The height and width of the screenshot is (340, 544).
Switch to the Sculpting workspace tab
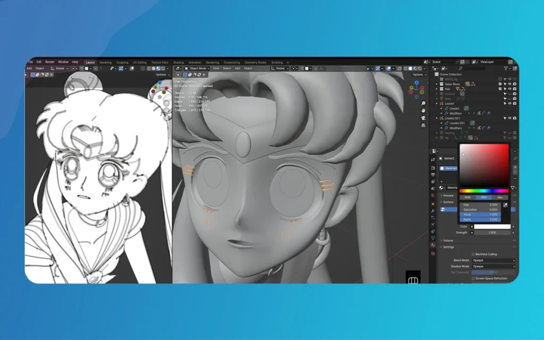[122, 63]
